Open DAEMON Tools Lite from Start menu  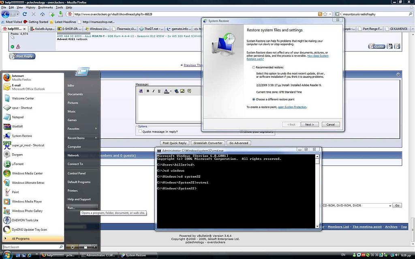pyautogui.click(x=33, y=220)
